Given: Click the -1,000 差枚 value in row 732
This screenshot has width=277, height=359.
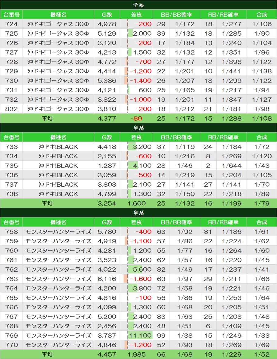Looking at the screenshot, I should tap(141, 100).
